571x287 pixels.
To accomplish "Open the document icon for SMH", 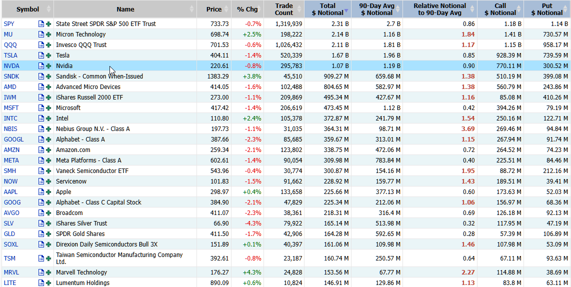I will (41, 171).
